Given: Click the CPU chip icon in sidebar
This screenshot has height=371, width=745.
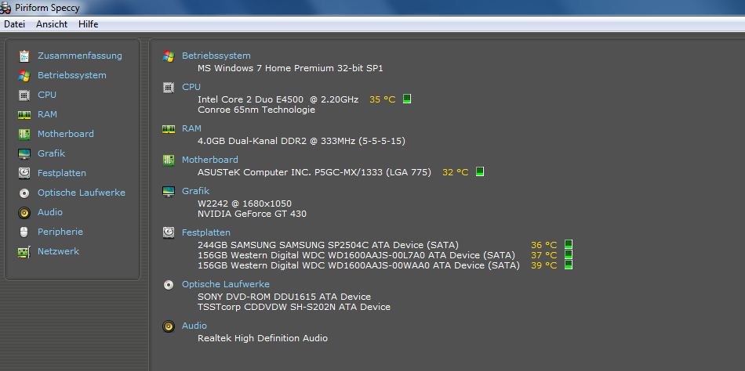Looking at the screenshot, I should [x=24, y=95].
